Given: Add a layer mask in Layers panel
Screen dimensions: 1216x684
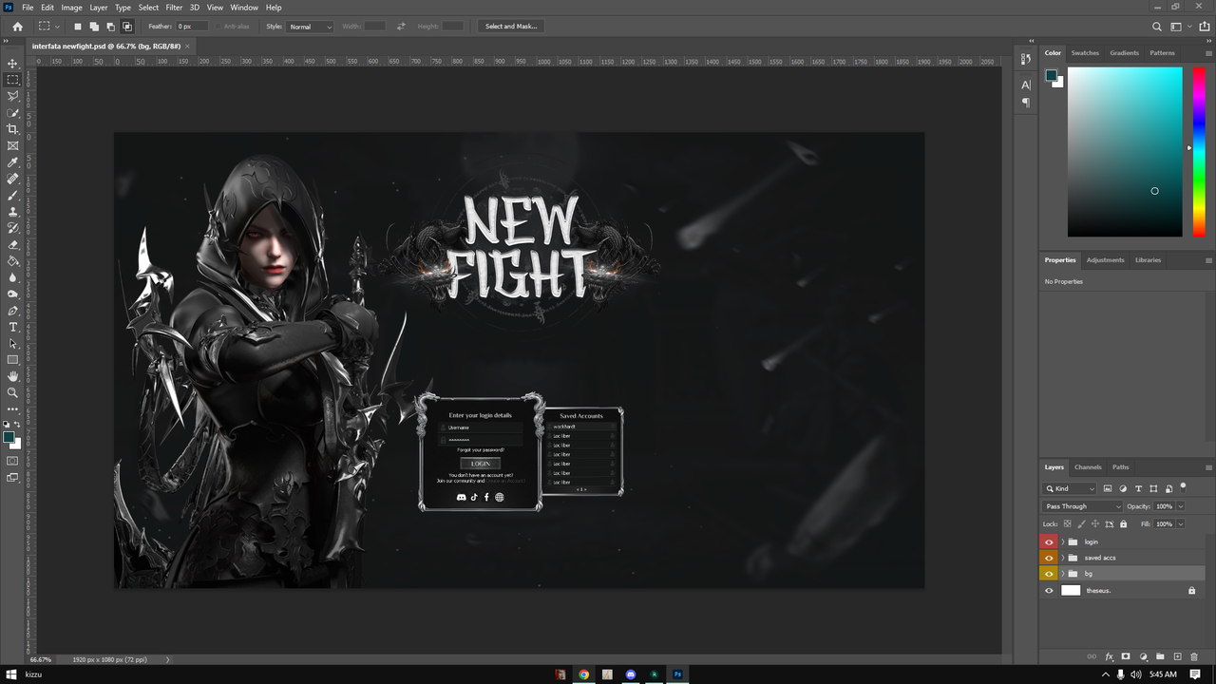Looking at the screenshot, I should tap(1126, 656).
